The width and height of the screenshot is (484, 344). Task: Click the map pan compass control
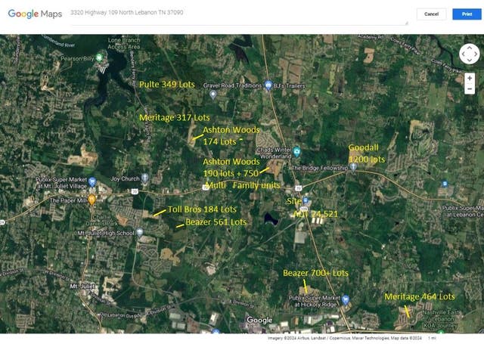pyautogui.click(x=469, y=54)
